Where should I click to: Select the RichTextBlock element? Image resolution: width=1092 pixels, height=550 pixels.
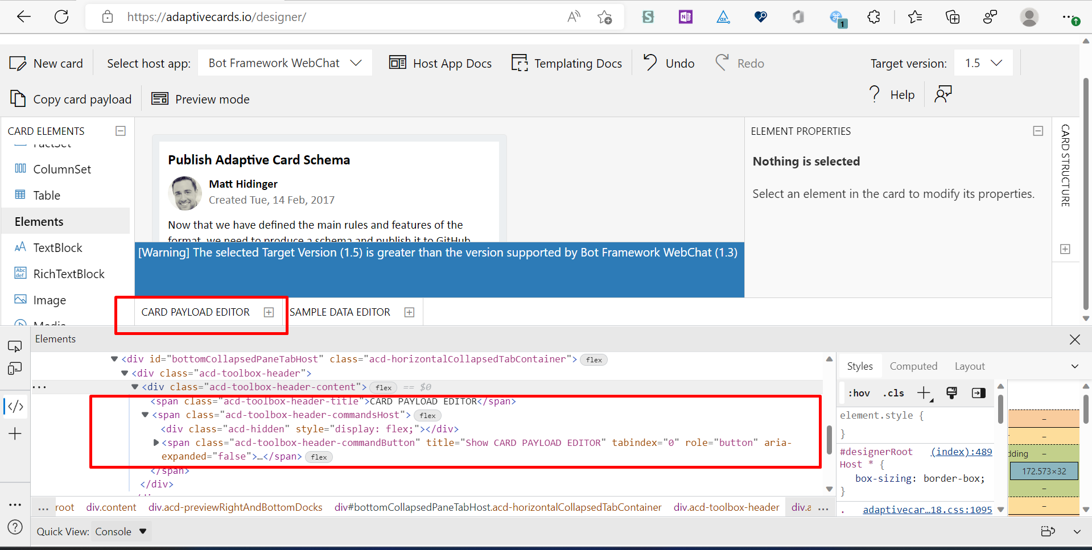coord(60,274)
